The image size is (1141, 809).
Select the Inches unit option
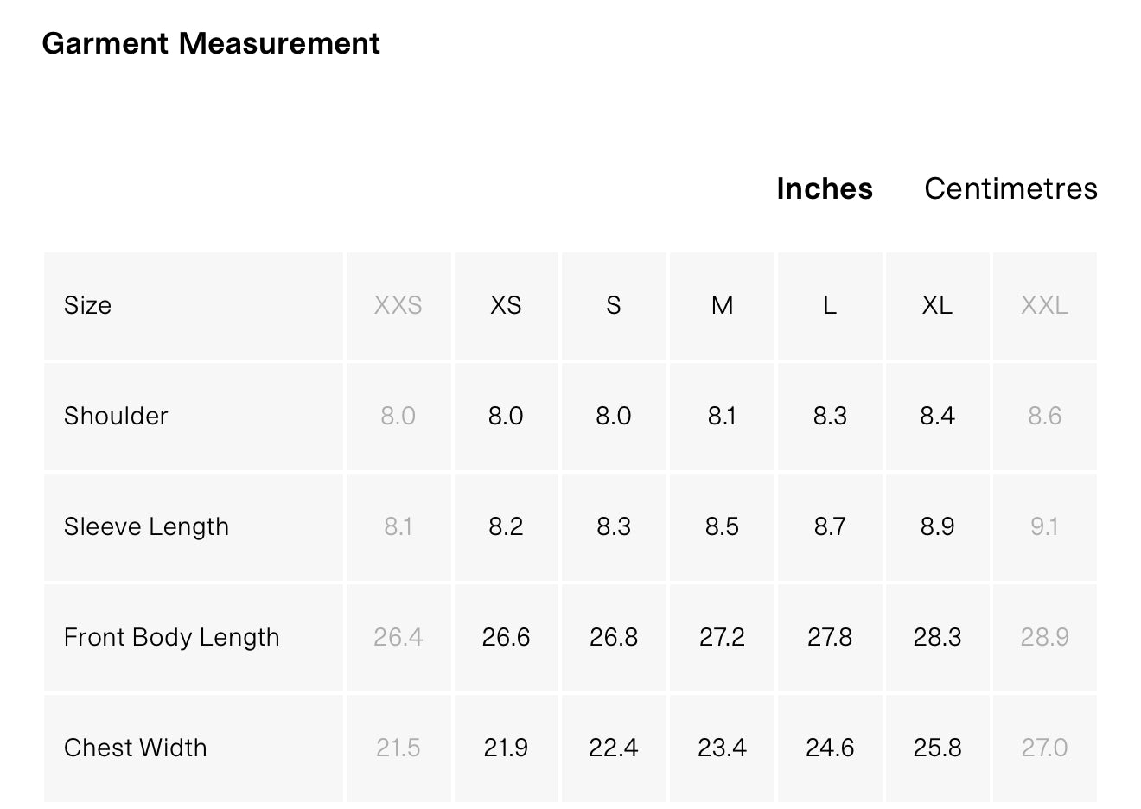[824, 188]
